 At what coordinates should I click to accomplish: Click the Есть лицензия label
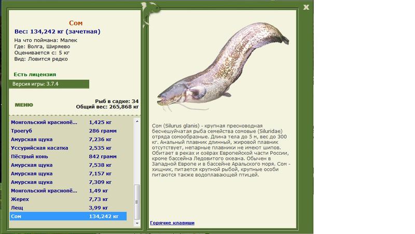[x=35, y=75]
